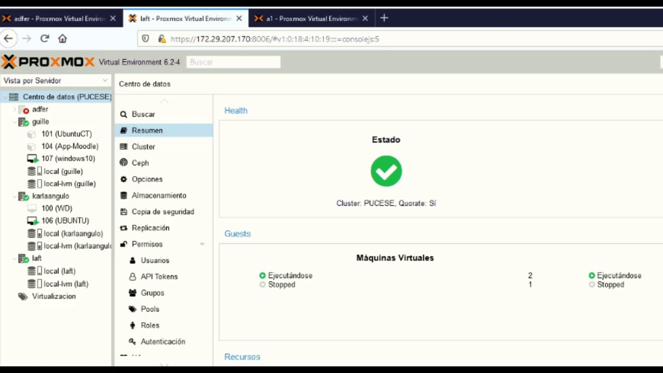663x373 pixels.
Task: Expand the adfer node tree arrow
Action: [15, 109]
